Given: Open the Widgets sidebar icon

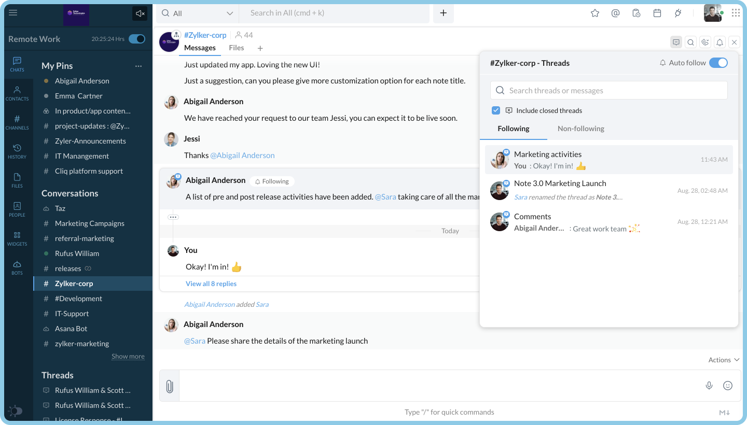Looking at the screenshot, I should coord(17,238).
